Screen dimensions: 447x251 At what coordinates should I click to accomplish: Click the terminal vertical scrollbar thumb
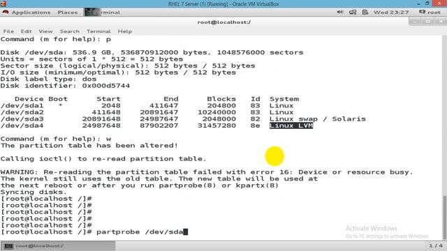pyautogui.click(x=444, y=217)
